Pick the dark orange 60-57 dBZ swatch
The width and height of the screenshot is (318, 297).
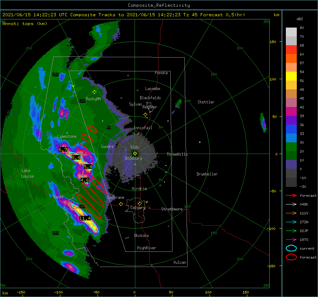click(x=291, y=59)
